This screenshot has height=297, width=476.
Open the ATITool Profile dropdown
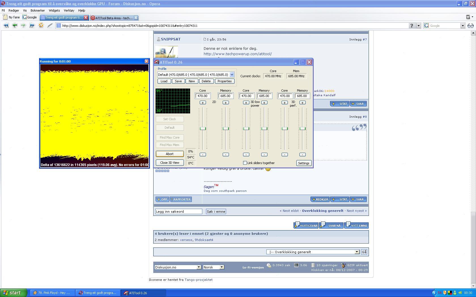pyautogui.click(x=232, y=75)
